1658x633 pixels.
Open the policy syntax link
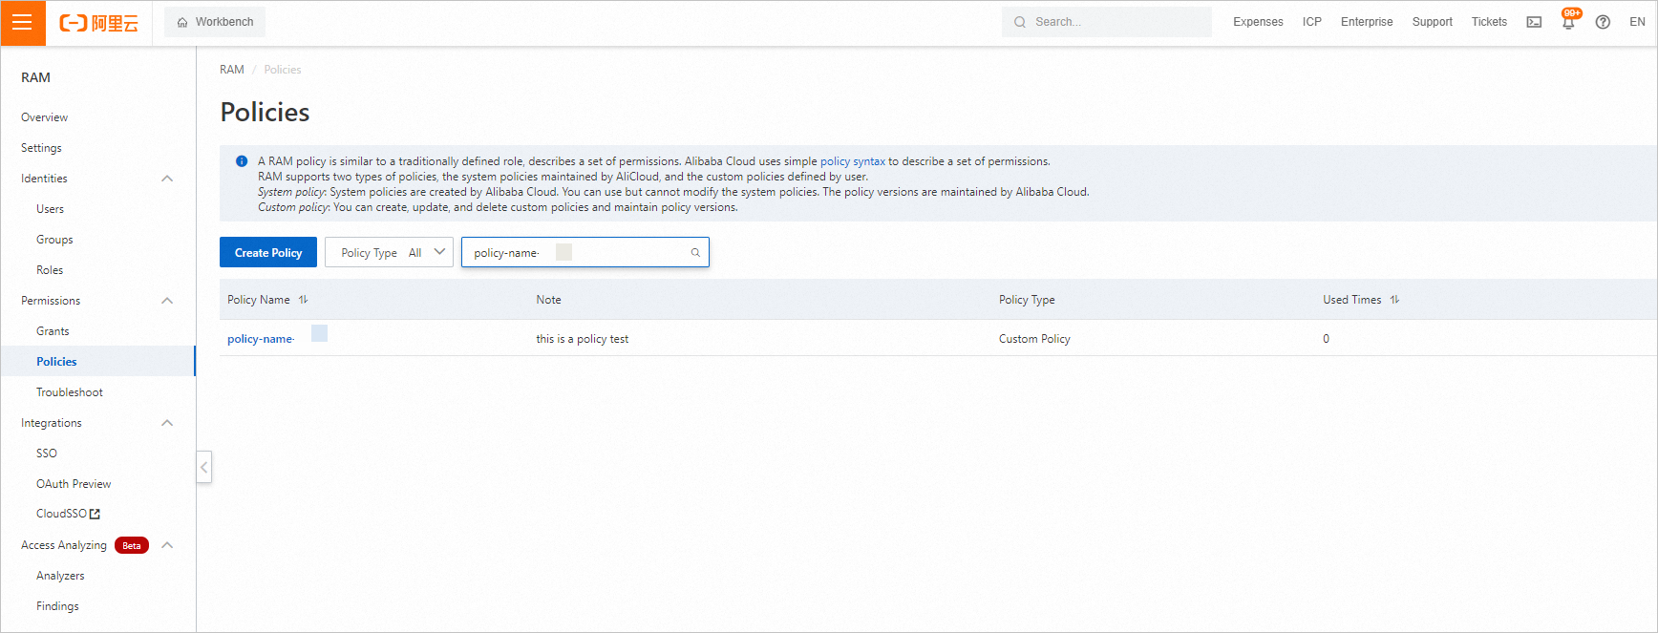[x=852, y=161]
